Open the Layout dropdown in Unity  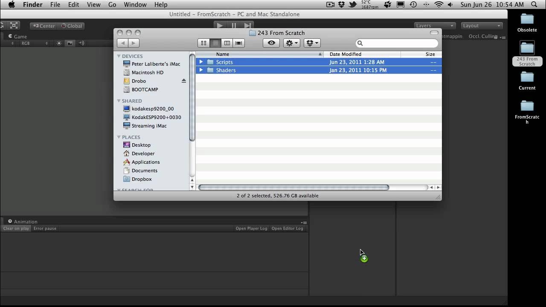point(481,25)
